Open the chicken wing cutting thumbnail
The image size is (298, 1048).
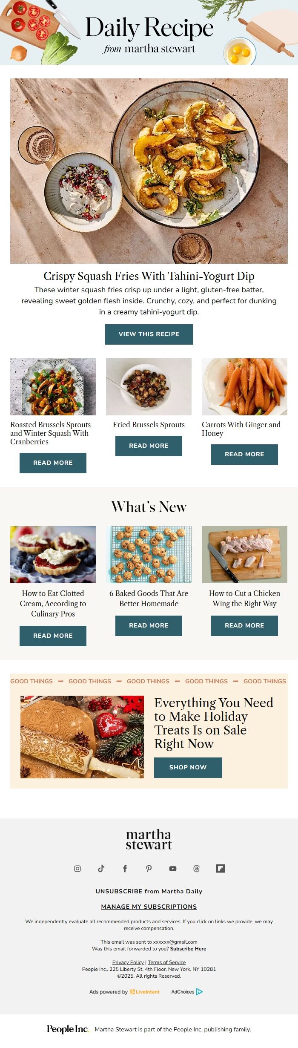coord(244,554)
